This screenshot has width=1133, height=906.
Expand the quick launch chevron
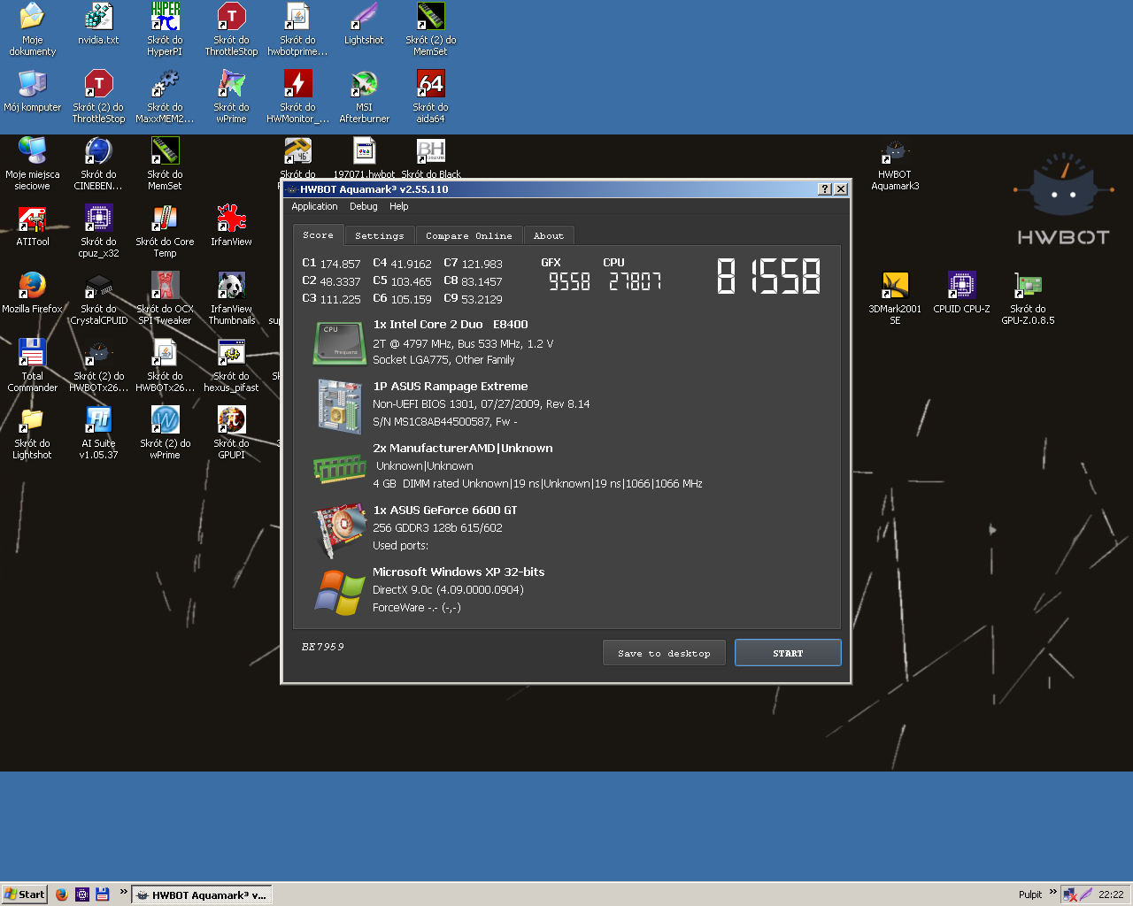(123, 891)
